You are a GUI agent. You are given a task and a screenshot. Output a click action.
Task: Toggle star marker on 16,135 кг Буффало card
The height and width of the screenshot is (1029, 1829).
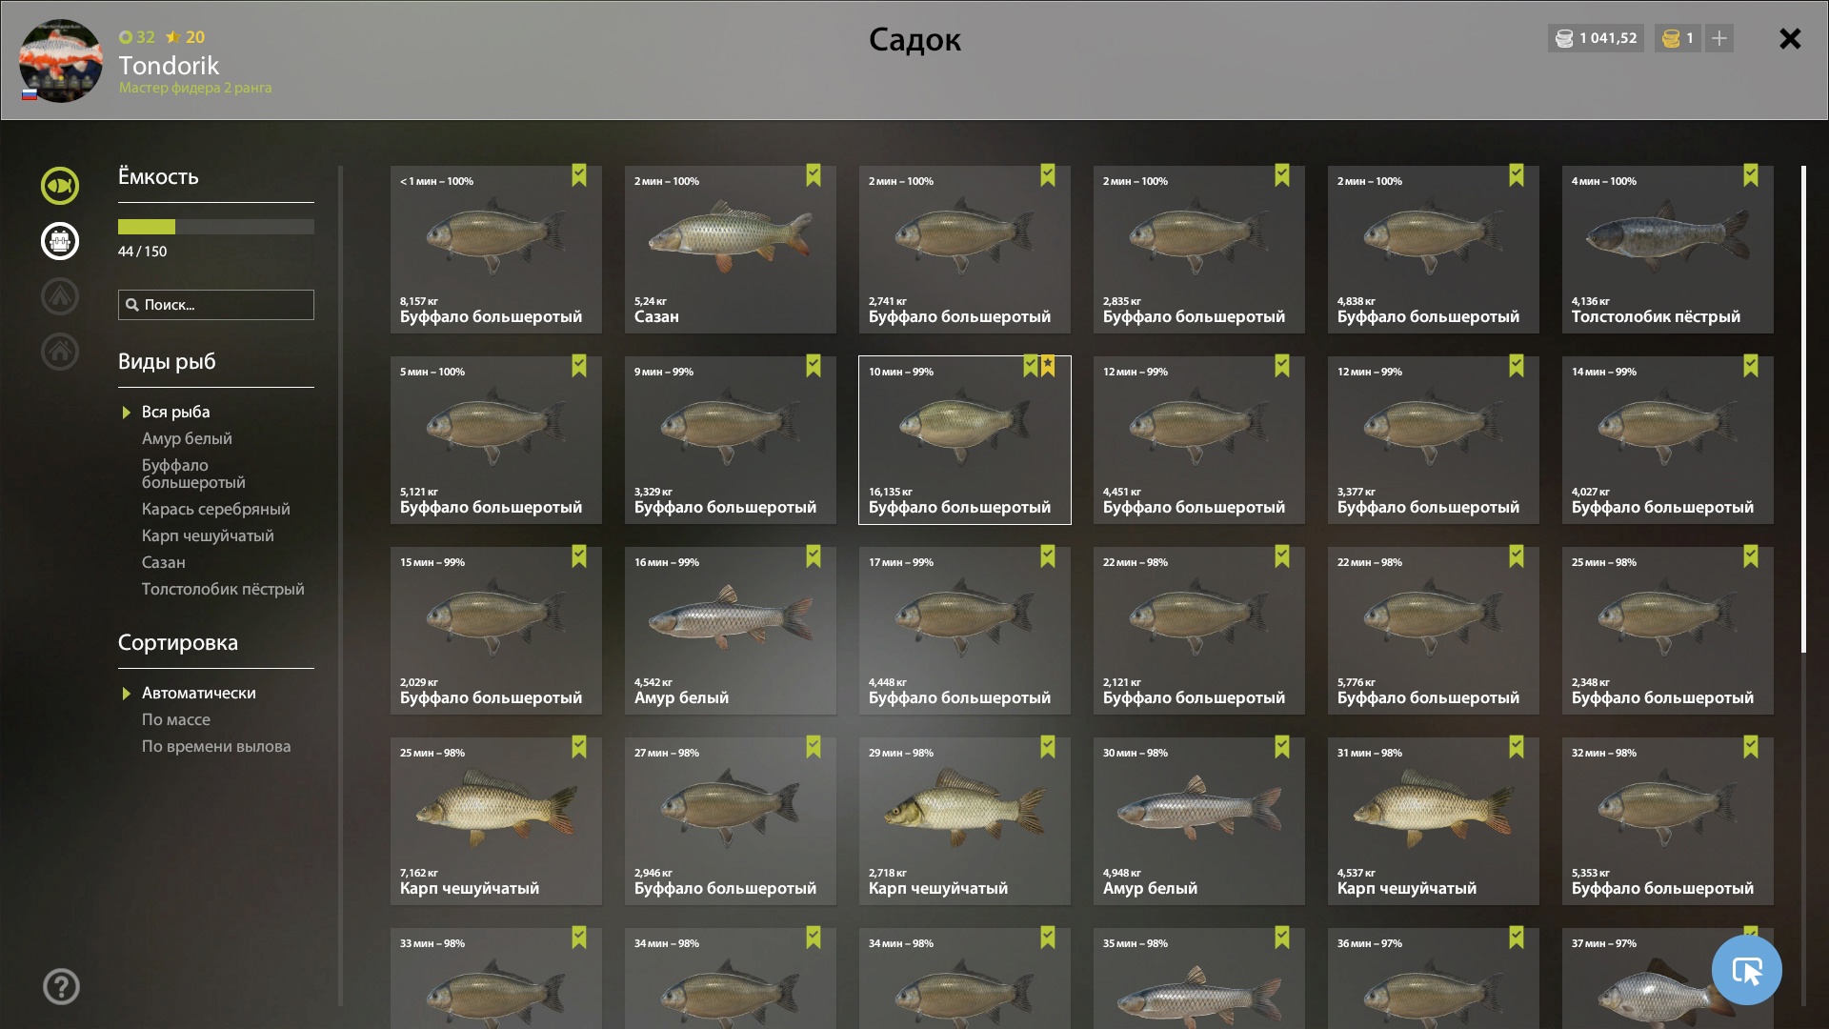click(1048, 366)
